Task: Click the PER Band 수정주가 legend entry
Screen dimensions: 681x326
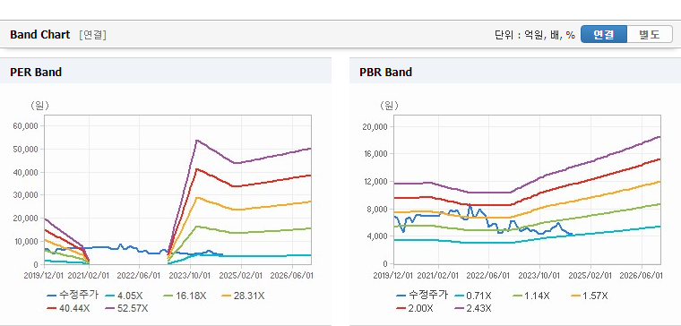Action: click(73, 296)
